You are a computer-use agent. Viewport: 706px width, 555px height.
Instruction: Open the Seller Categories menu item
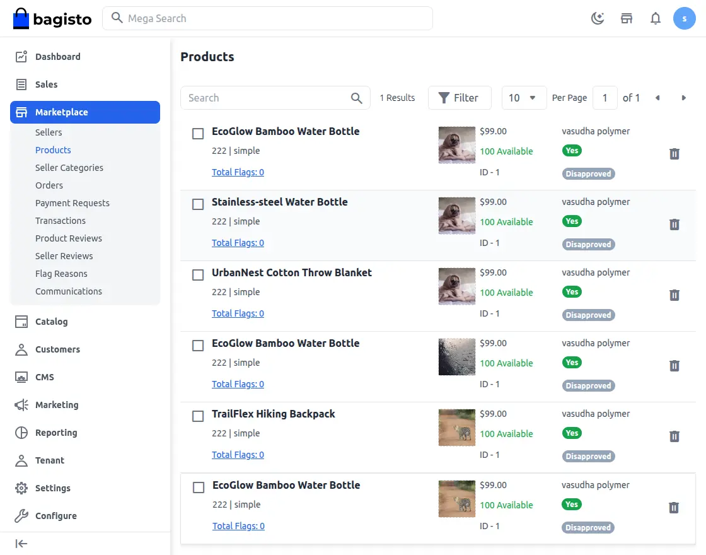pos(69,168)
